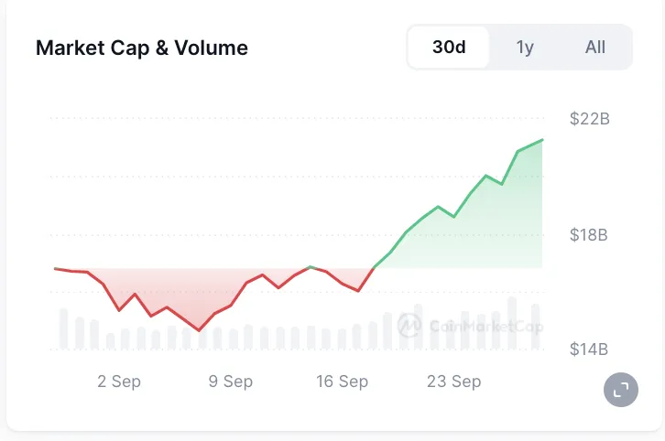Click the 2 Sep date label

click(119, 382)
